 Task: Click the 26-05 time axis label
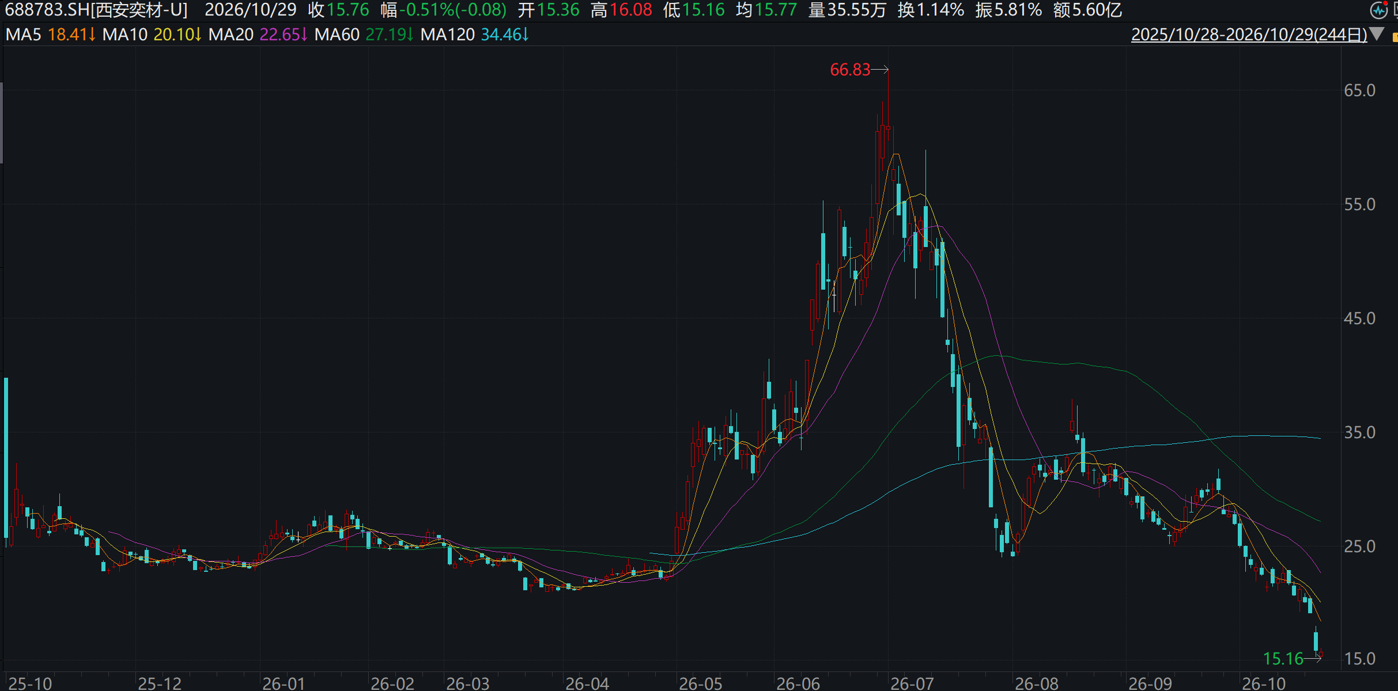701,683
